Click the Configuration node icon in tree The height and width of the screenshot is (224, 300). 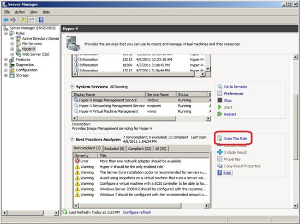click(x=12, y=70)
